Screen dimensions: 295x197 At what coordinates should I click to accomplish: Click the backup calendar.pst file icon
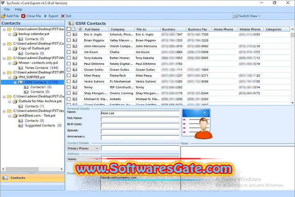click(x=15, y=34)
